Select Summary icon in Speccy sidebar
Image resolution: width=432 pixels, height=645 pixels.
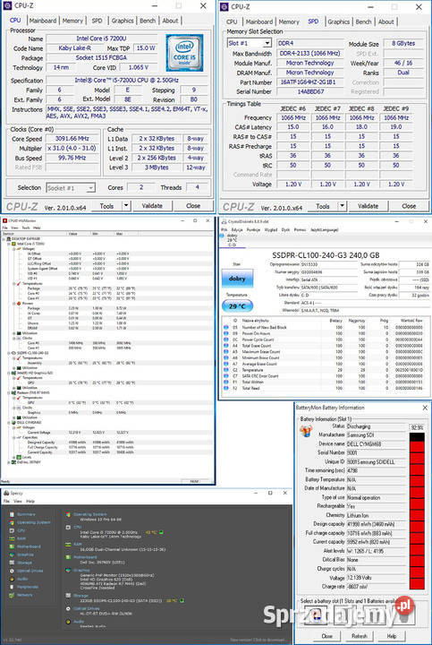click(x=12, y=514)
